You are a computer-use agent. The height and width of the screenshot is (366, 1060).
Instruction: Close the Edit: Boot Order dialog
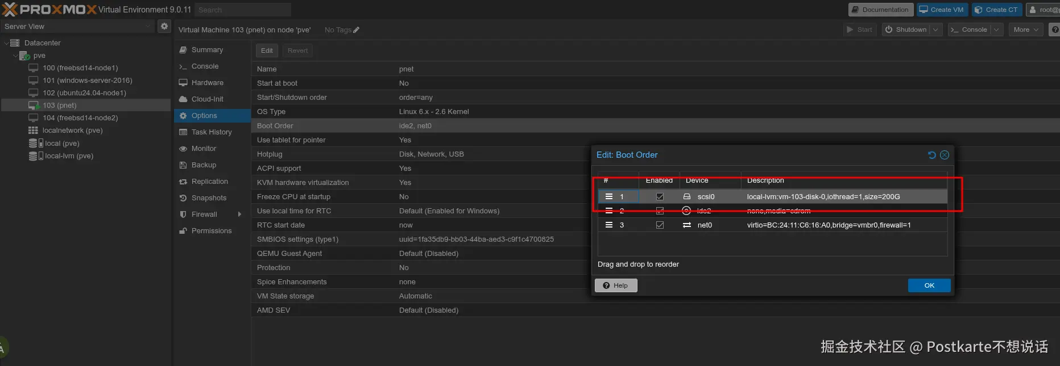945,155
